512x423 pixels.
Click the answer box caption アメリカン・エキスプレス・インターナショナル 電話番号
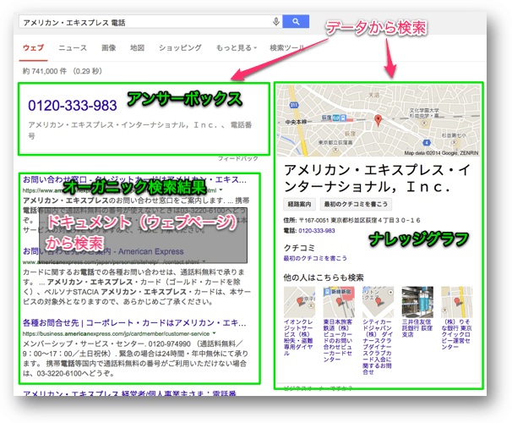[139, 130]
